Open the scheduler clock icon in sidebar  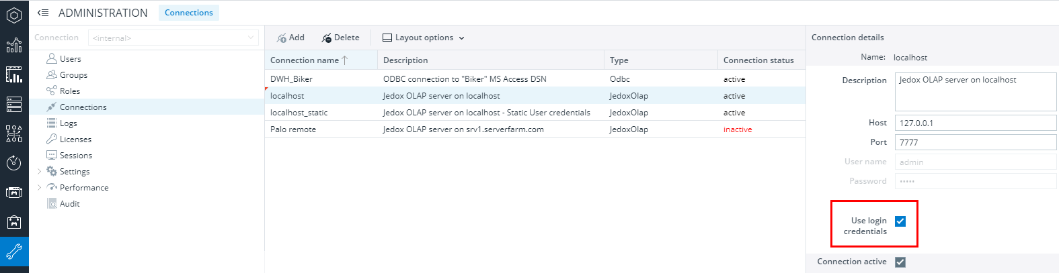click(14, 163)
